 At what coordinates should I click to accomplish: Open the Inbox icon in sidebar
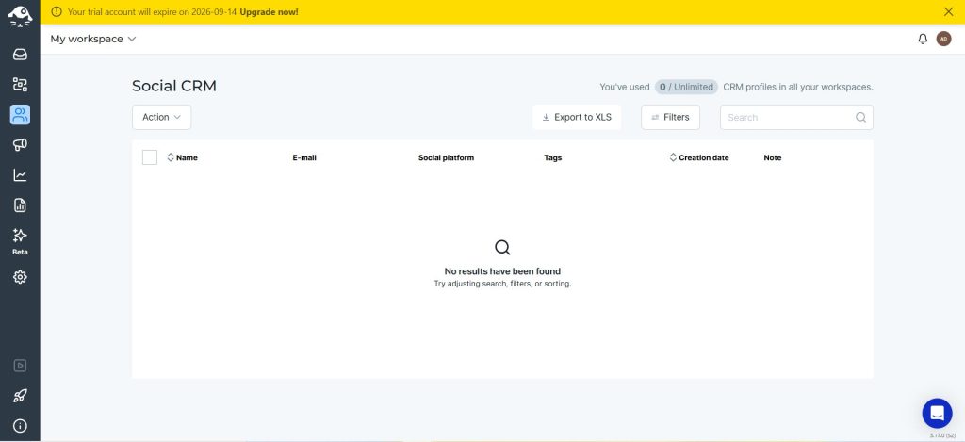click(20, 54)
